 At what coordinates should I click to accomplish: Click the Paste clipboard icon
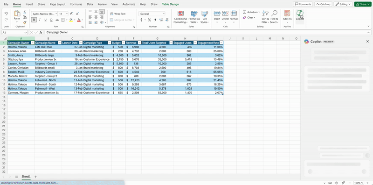(17, 14)
